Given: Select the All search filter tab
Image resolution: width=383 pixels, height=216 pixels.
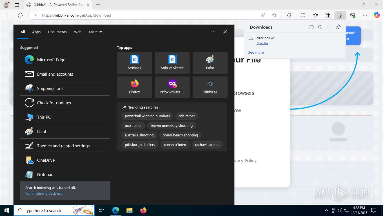Looking at the screenshot, I should (x=23, y=32).
